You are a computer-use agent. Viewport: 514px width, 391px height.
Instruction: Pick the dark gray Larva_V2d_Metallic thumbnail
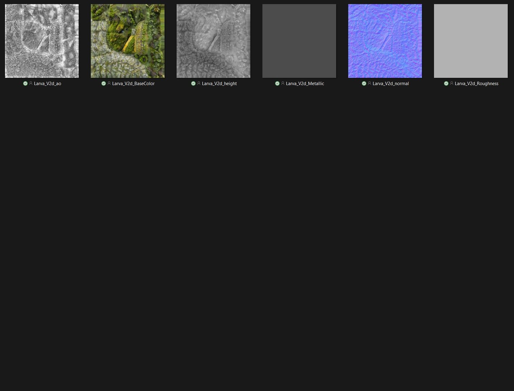(299, 41)
